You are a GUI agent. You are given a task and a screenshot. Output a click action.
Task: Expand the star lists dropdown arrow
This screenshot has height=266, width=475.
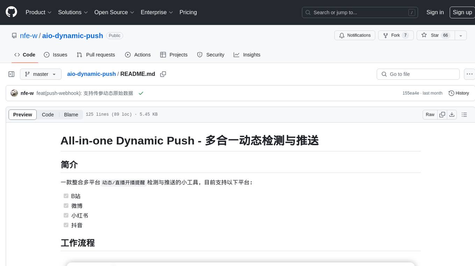(x=461, y=36)
